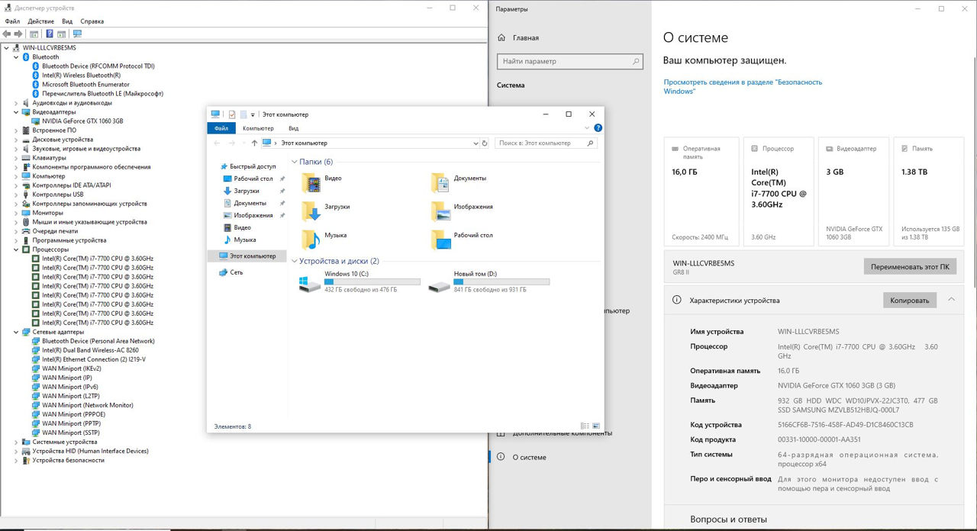Screen dimensions: 977x531
Task: Click the refresh icon in Explorer address bar
Action: [x=485, y=143]
